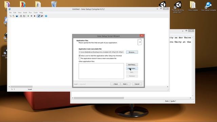The height and width of the screenshot is (122, 217).
Task: Click the left scroll arrow in Inno Setup editor
Action: click(x=9, y=87)
